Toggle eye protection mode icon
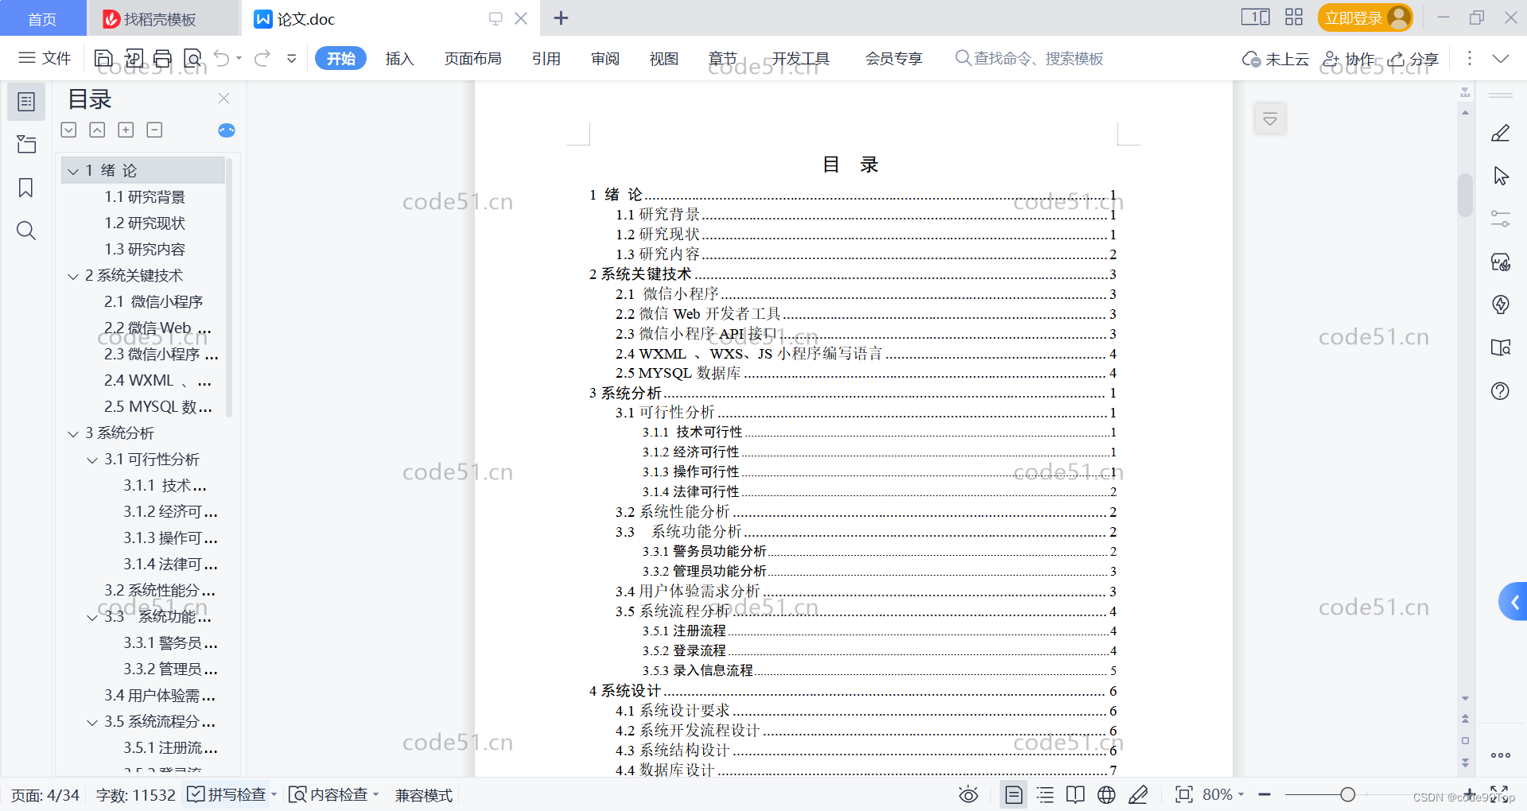Viewport: 1527px width, 811px height. (968, 794)
